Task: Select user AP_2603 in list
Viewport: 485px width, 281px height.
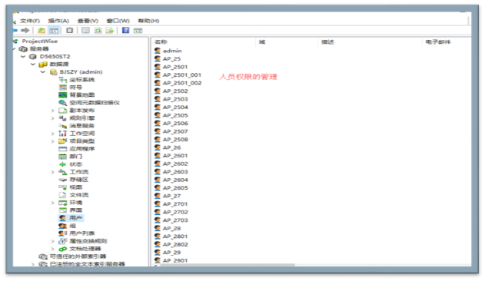Action: coord(175,171)
